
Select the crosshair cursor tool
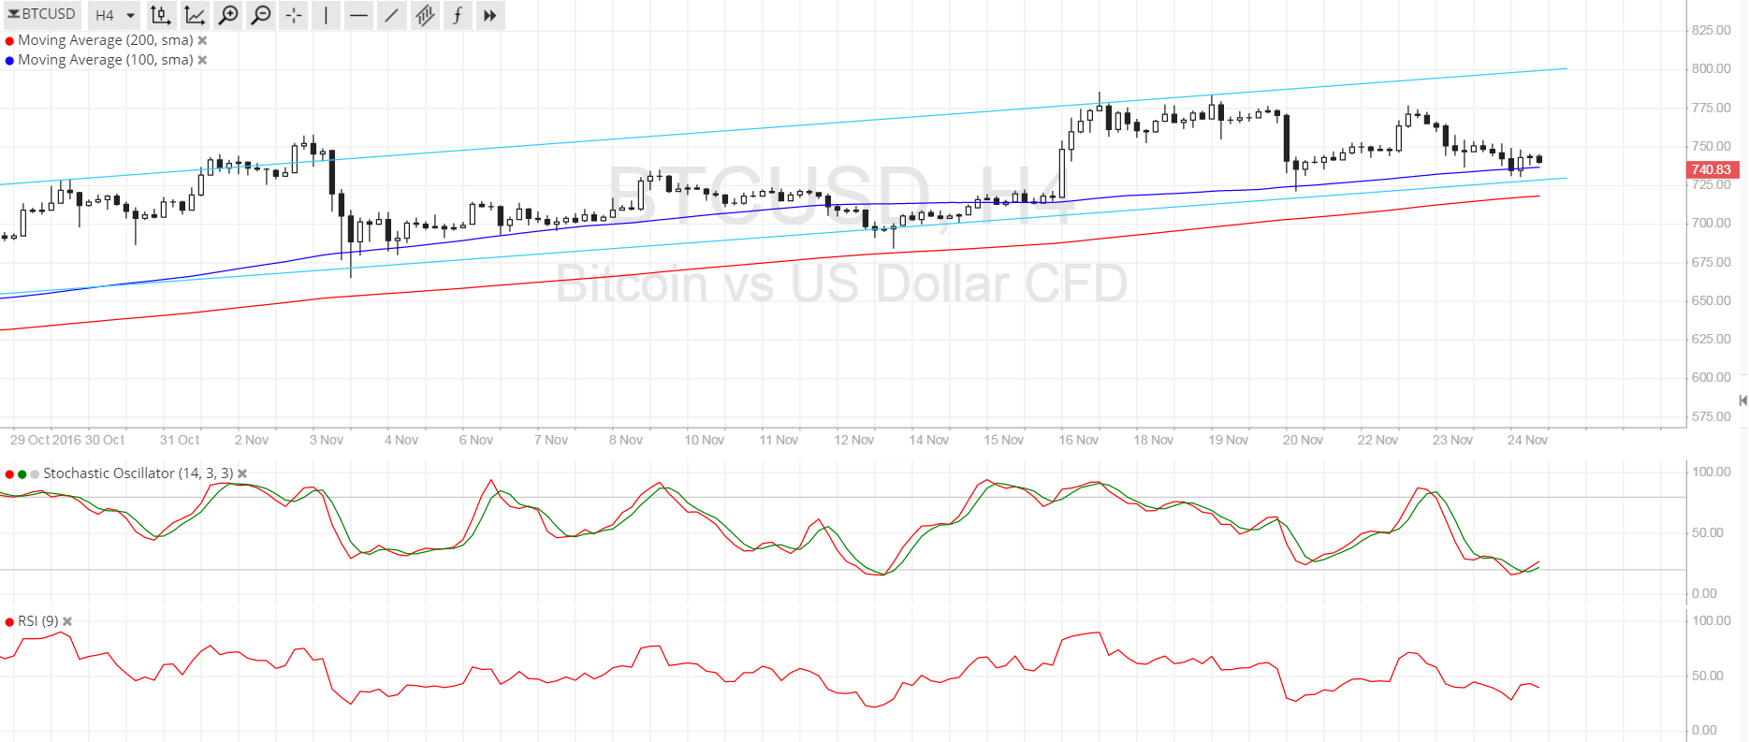(x=294, y=15)
